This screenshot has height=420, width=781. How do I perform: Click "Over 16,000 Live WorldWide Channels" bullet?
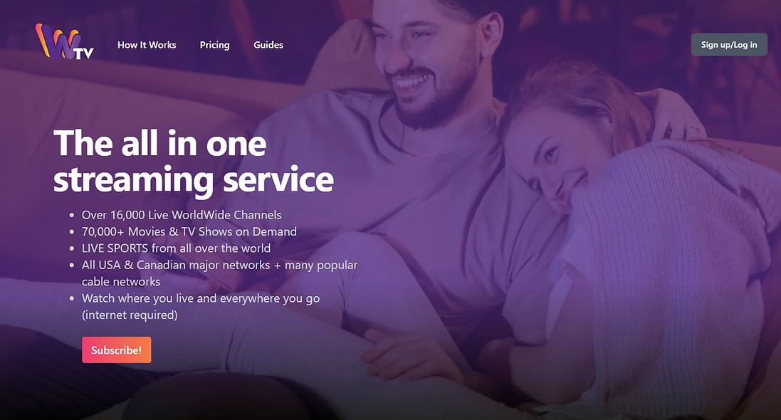tap(182, 215)
